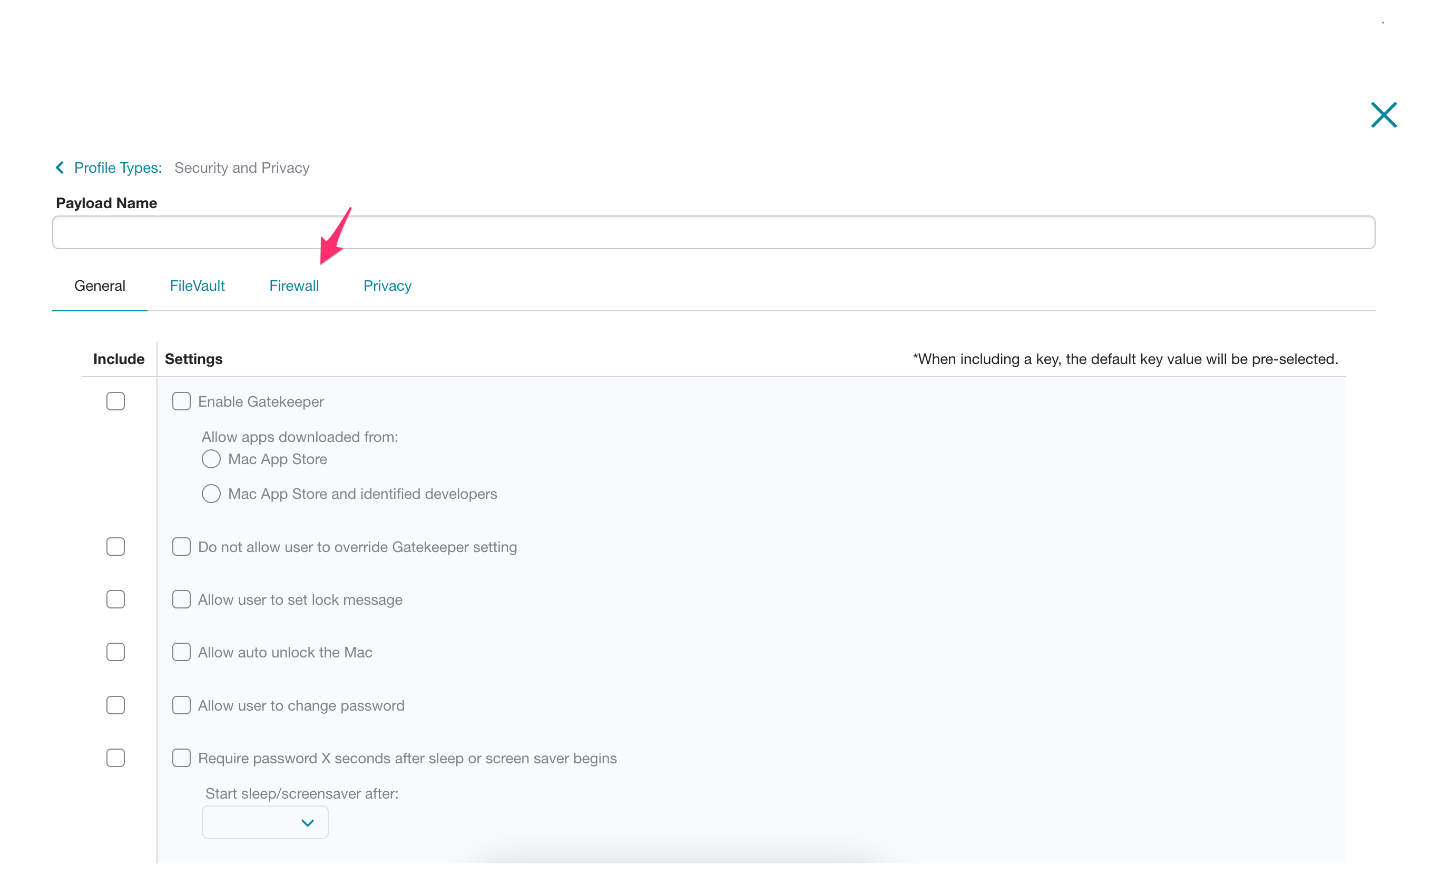Tick Include for auto unlock row
The image size is (1451, 885).
click(115, 652)
